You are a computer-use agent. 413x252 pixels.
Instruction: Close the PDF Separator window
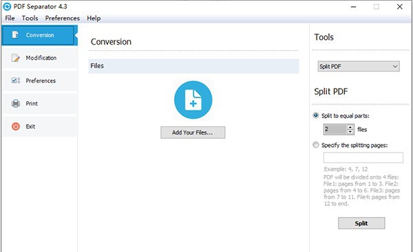tap(399, 7)
